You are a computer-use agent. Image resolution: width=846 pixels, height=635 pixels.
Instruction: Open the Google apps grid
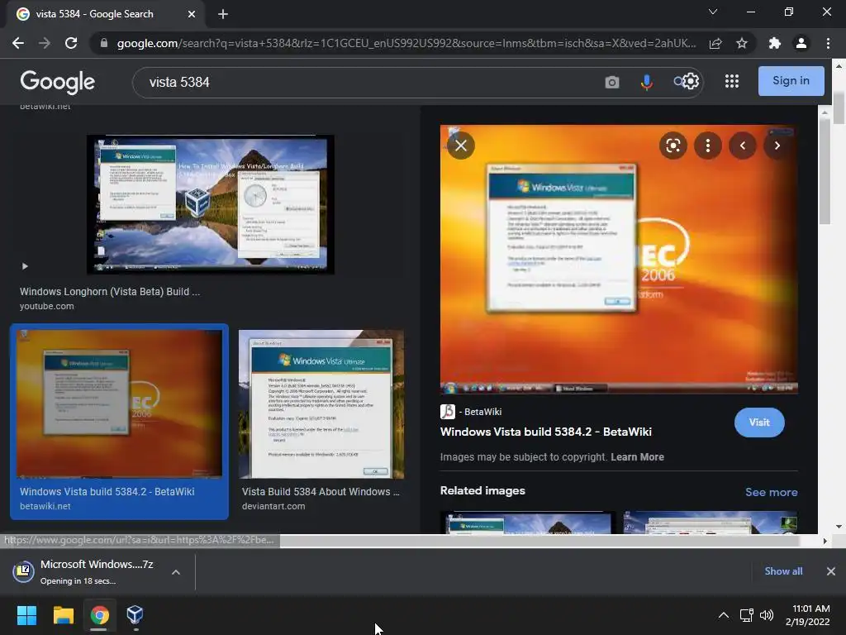[x=732, y=81]
